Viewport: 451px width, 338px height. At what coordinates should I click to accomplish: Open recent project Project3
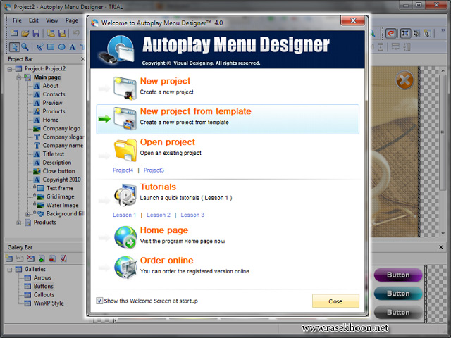tap(154, 170)
